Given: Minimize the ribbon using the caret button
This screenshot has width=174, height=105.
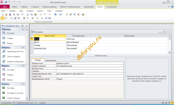Looking at the screenshot, I should click(169, 7).
